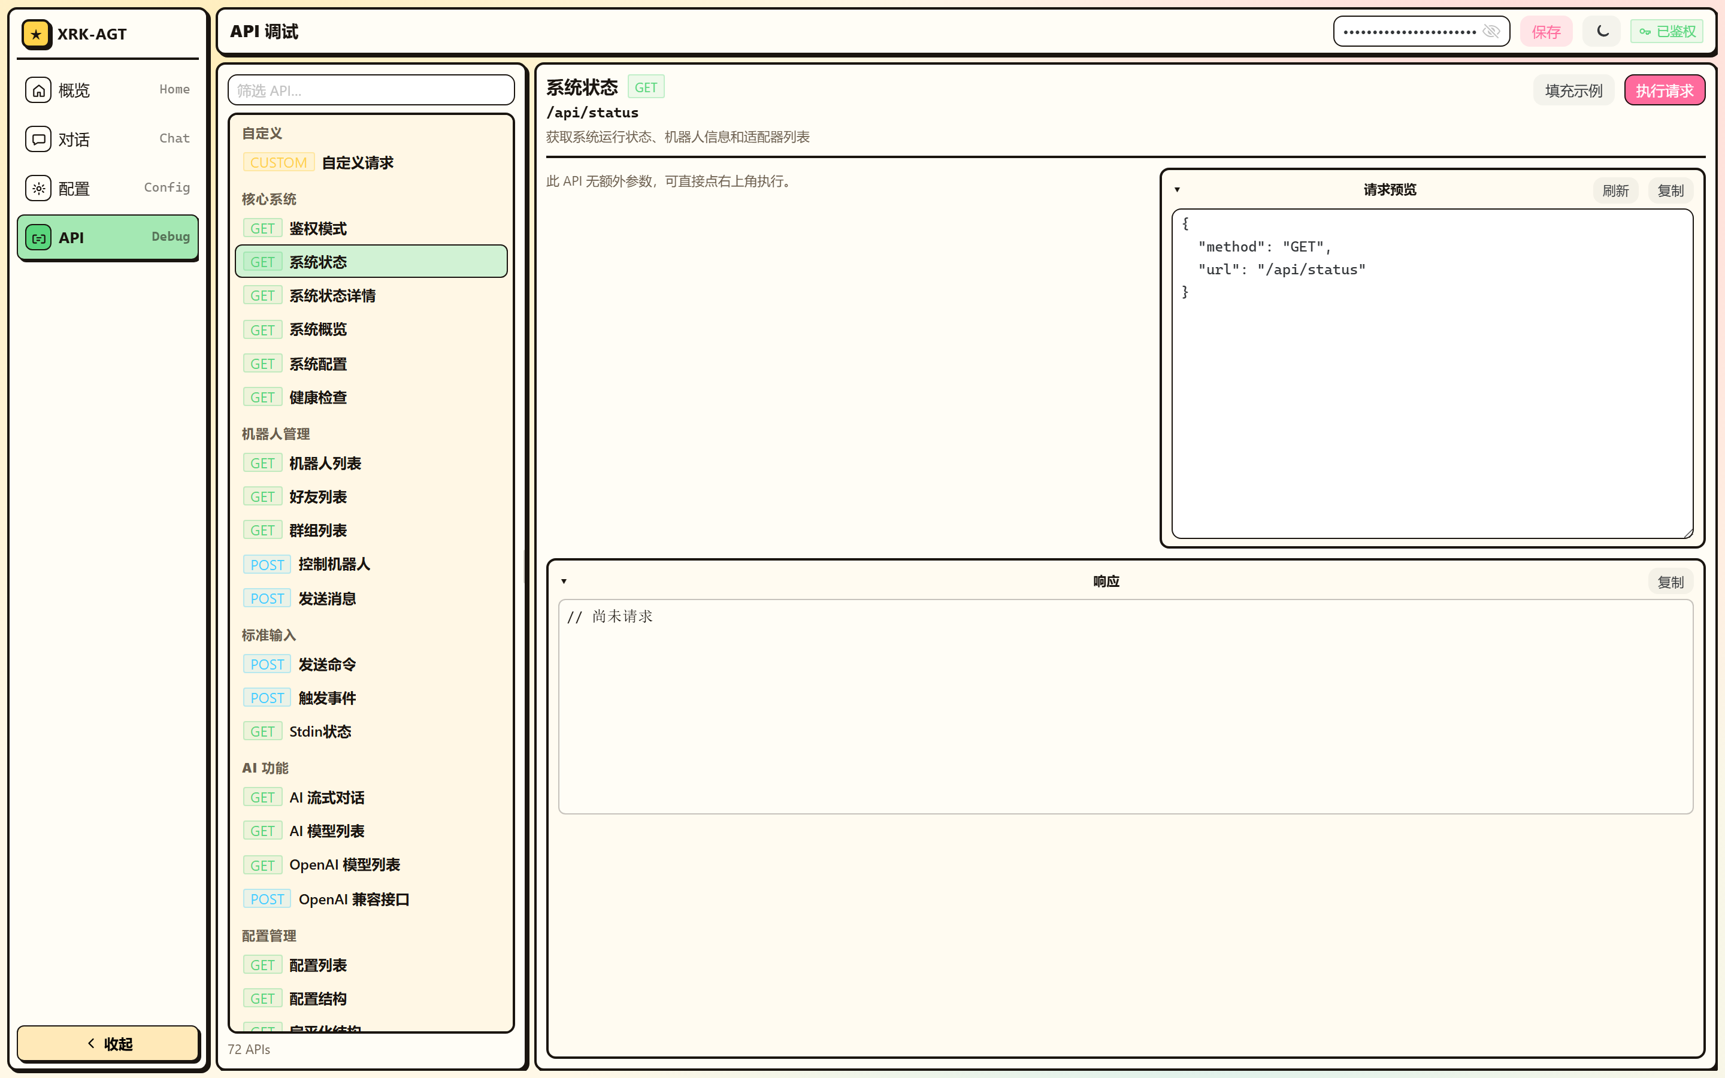Click the 已鉴权 status badge
The height and width of the screenshot is (1078, 1725).
[x=1666, y=31]
